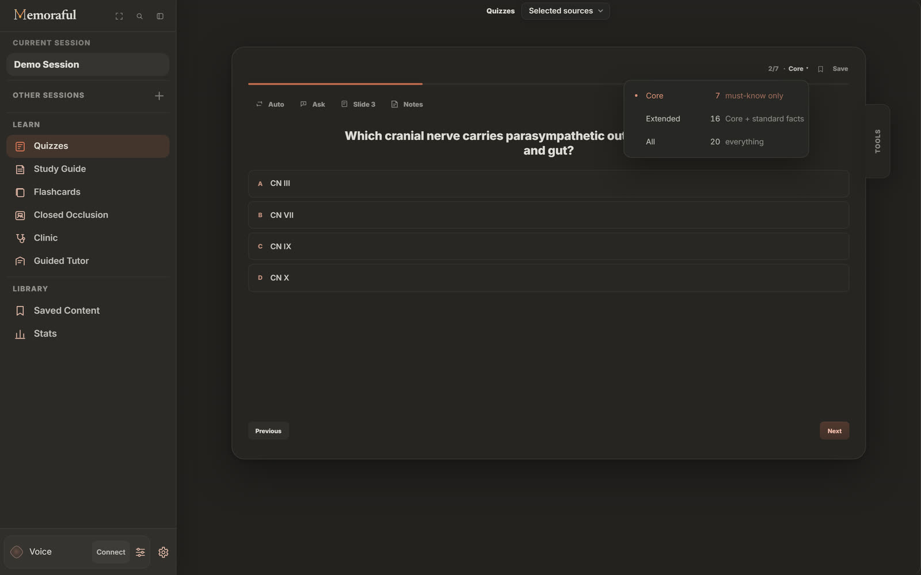Choose the Core must-know only option
Screen dimensions: 921x575
point(716,96)
